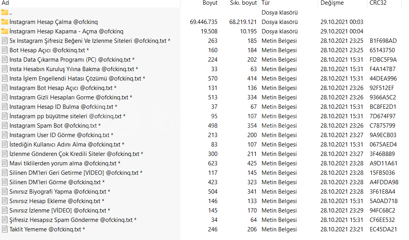
Task: Select İstediğin Kullanıcı Adını Alma file
Action: (x=67, y=145)
